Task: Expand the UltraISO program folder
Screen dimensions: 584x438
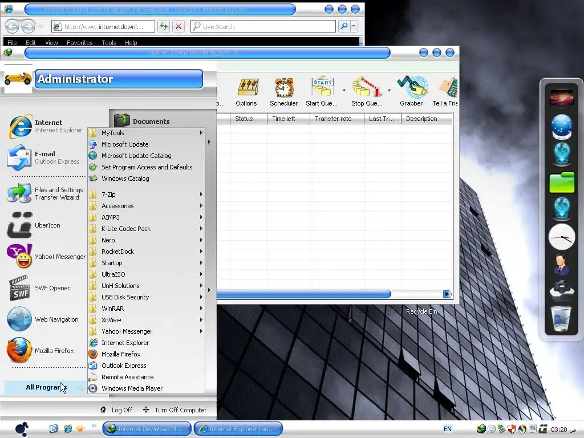Action: pyautogui.click(x=147, y=274)
